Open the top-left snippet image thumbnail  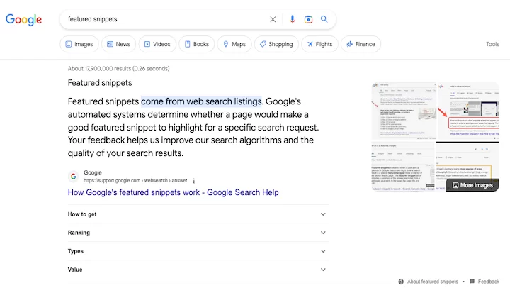tap(404, 111)
